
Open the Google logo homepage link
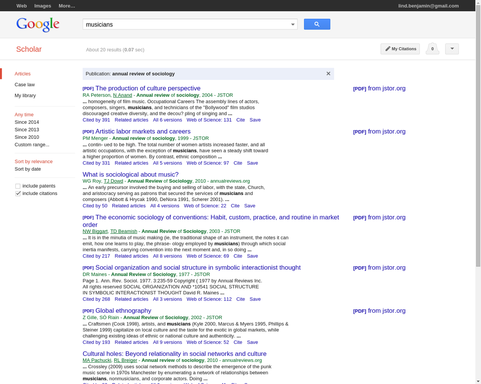click(38, 24)
